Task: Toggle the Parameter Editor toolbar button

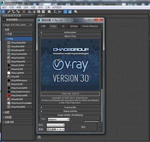Action: (x=70, y=12)
